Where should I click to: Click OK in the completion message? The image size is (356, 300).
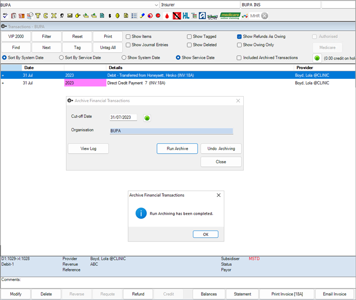[206, 234]
